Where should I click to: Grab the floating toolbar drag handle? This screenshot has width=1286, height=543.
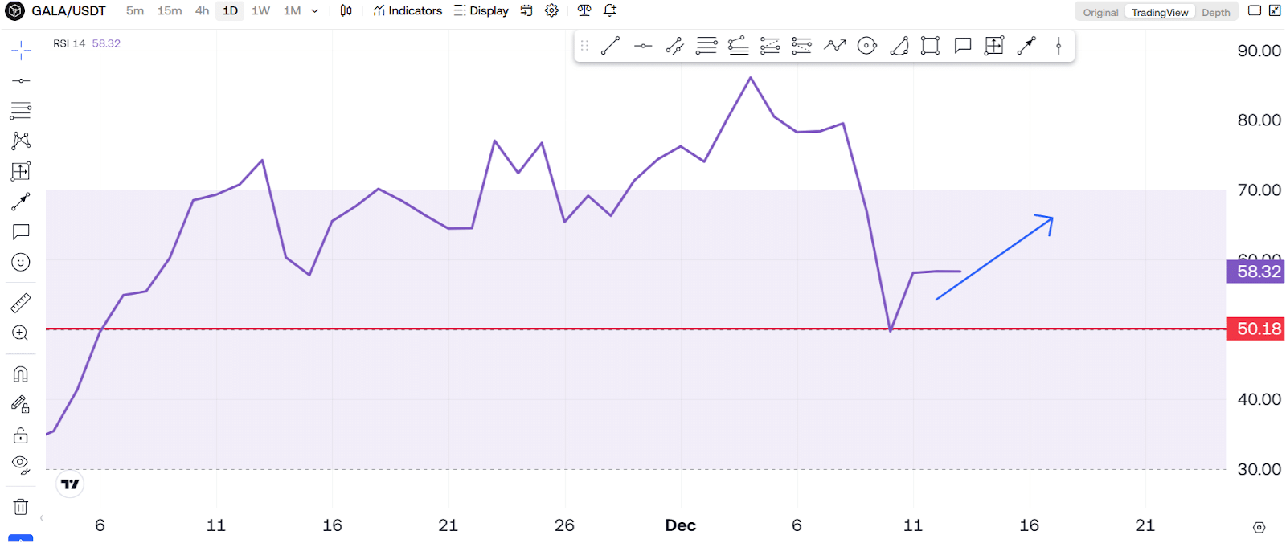[584, 46]
